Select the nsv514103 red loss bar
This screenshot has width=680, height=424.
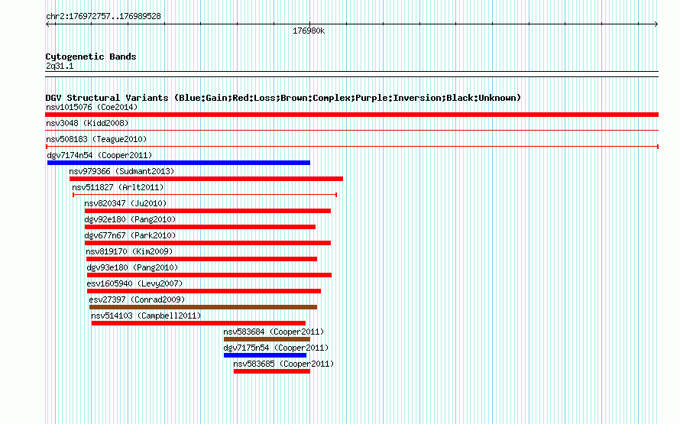(x=199, y=323)
